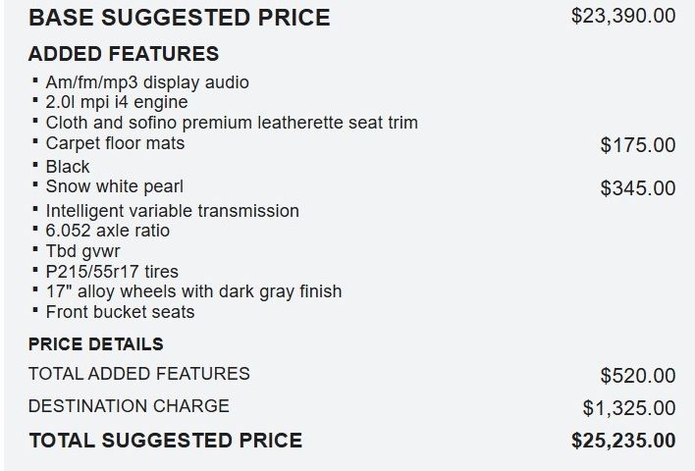Click the P215/55r17 tires feature
Image resolution: width=695 pixels, height=471 pixels.
point(112,272)
